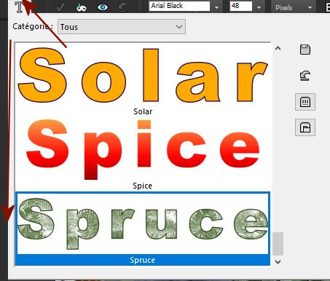Screen dimensions: 330x281
Task: Open the Pixels unit dropdown
Action: [x=293, y=7]
